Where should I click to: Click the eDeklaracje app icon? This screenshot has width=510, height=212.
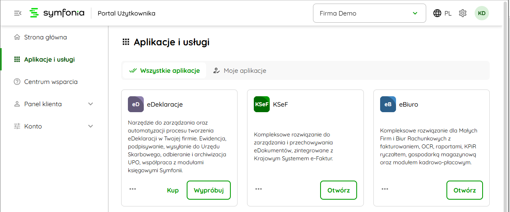pos(136,105)
